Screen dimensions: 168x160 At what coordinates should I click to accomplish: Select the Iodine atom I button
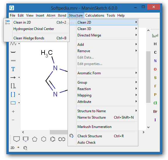coord(155,120)
